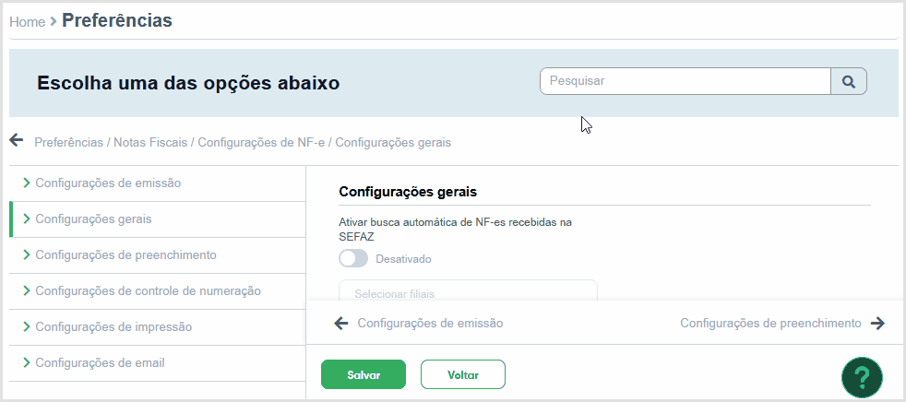
Task: Expand chevron of Configurações de controle de numeração
Action: 26,290
